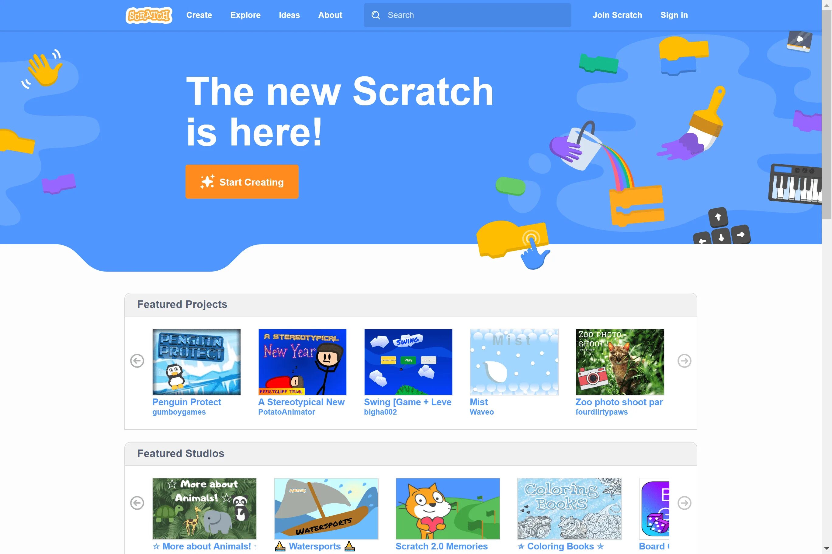This screenshot has width=832, height=554.
Task: Open the Explore menu item
Action: (x=245, y=15)
